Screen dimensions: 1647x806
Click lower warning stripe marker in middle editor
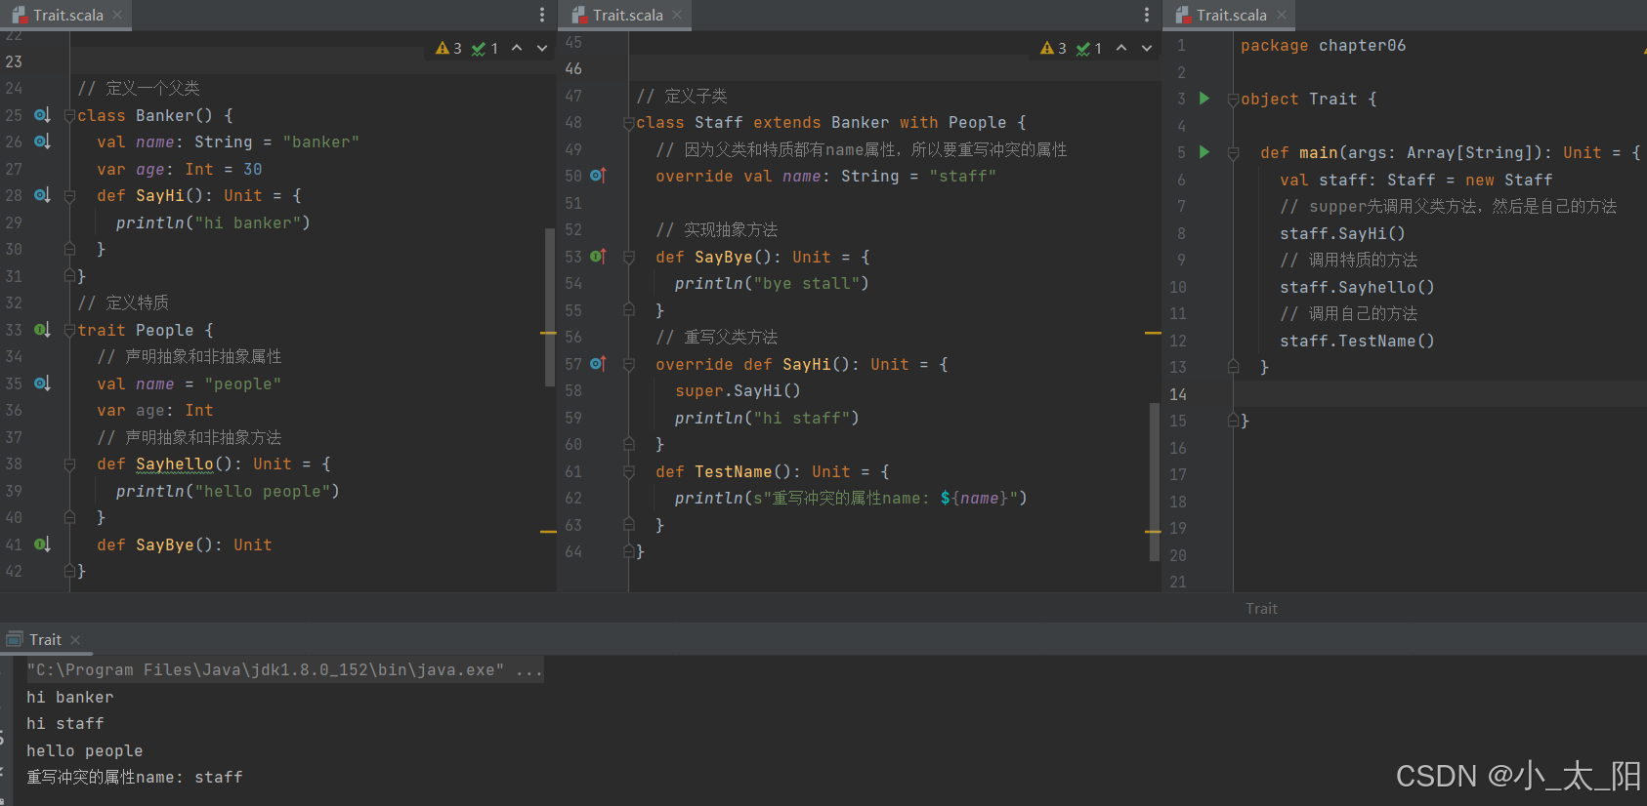pos(1153,532)
